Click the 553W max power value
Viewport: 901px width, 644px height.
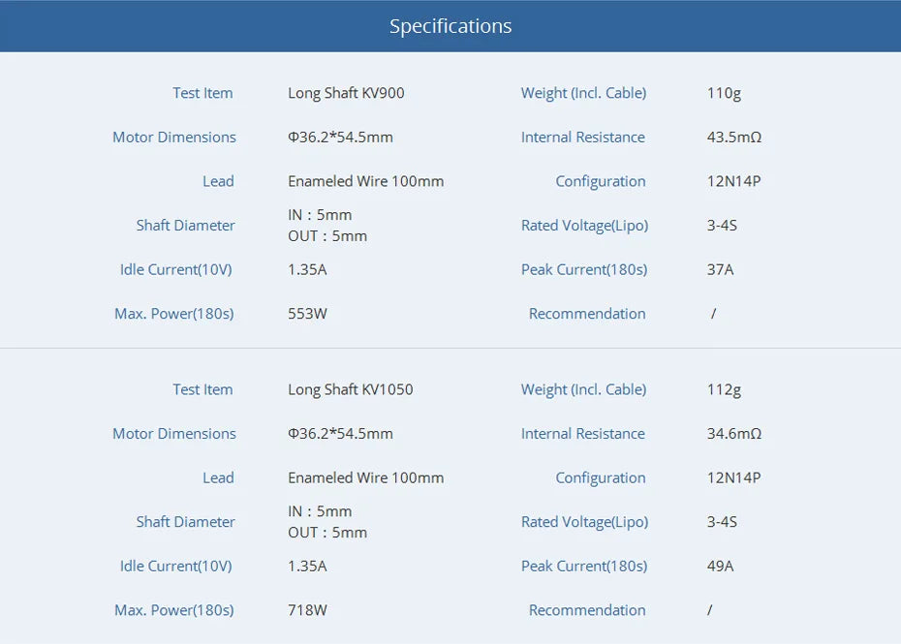307,314
